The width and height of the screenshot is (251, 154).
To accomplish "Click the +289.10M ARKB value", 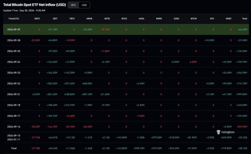I will pyautogui.click(x=87, y=94).
